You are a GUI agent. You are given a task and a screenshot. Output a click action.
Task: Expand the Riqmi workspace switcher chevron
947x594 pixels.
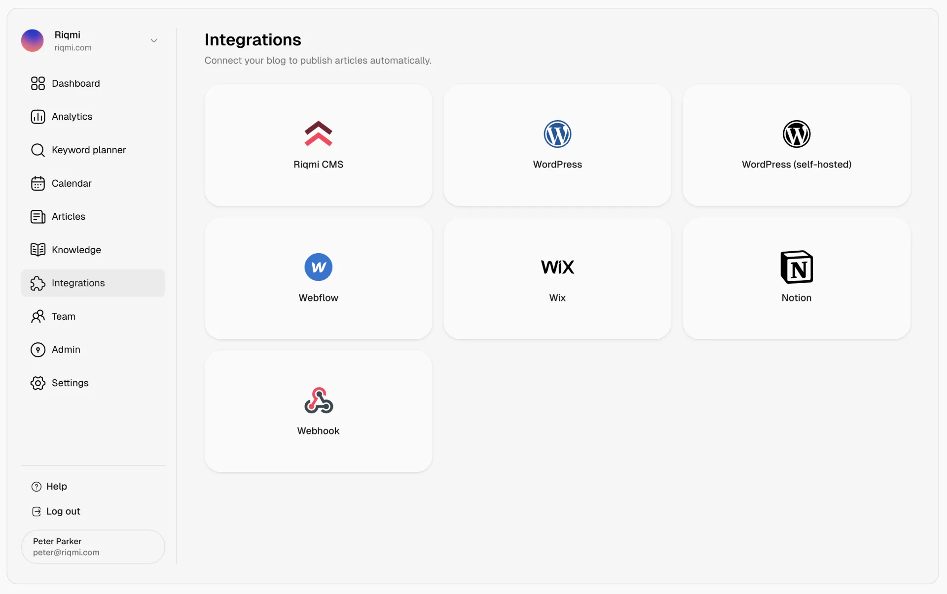pos(154,40)
